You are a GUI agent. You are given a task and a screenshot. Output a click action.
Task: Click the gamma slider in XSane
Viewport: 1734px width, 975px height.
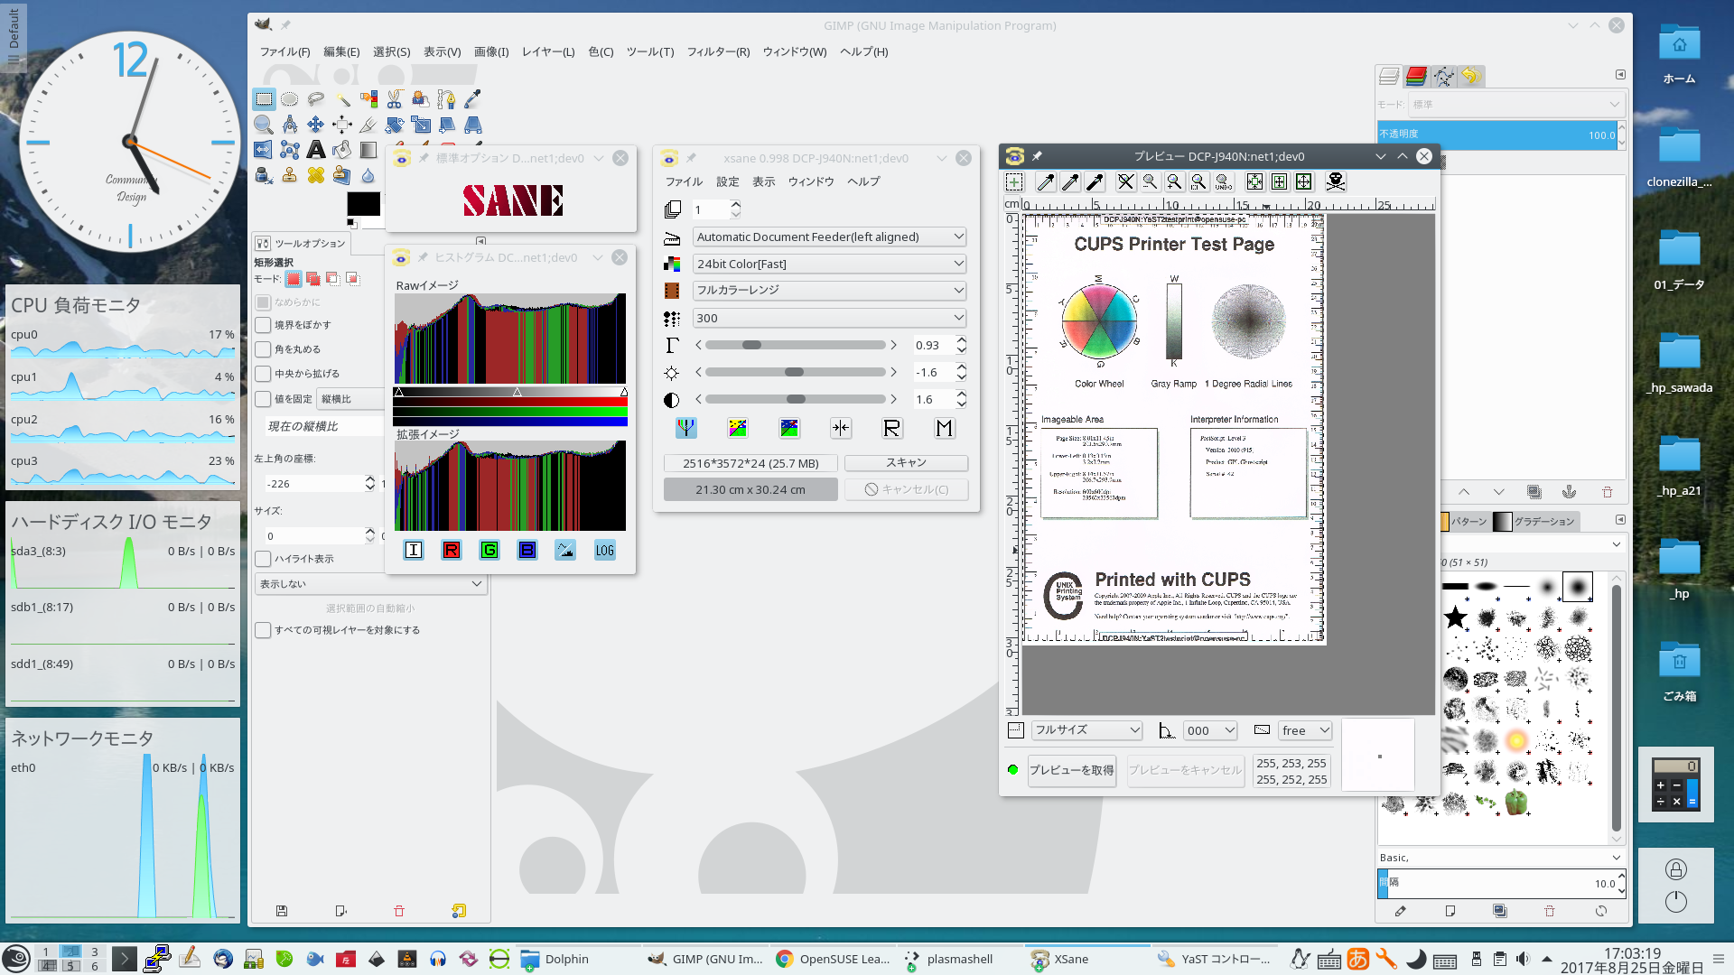tap(796, 345)
